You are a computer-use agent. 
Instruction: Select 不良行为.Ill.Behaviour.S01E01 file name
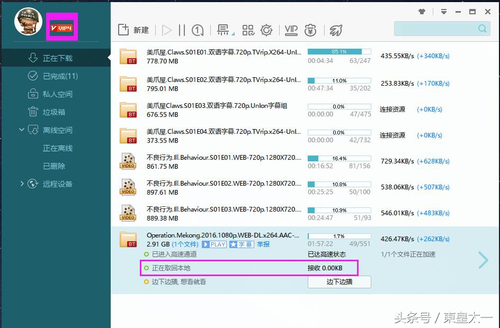click(224, 157)
